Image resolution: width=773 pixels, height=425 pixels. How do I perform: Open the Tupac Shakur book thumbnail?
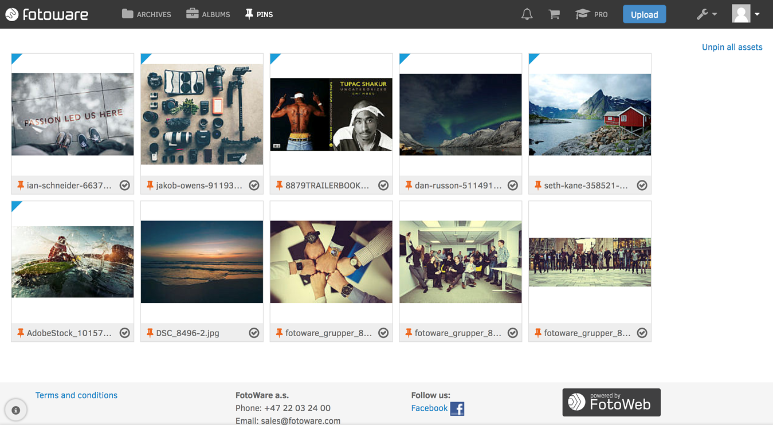[x=331, y=115]
